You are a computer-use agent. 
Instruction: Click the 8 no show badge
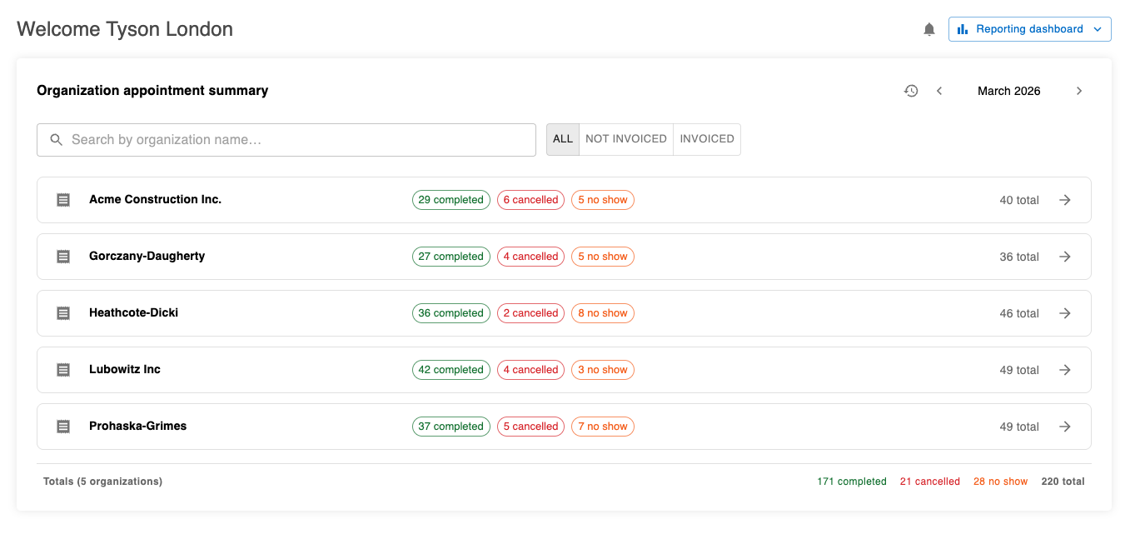click(x=603, y=313)
